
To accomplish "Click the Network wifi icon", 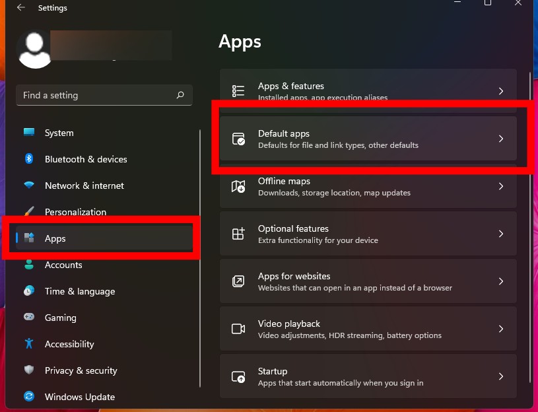I will point(29,186).
